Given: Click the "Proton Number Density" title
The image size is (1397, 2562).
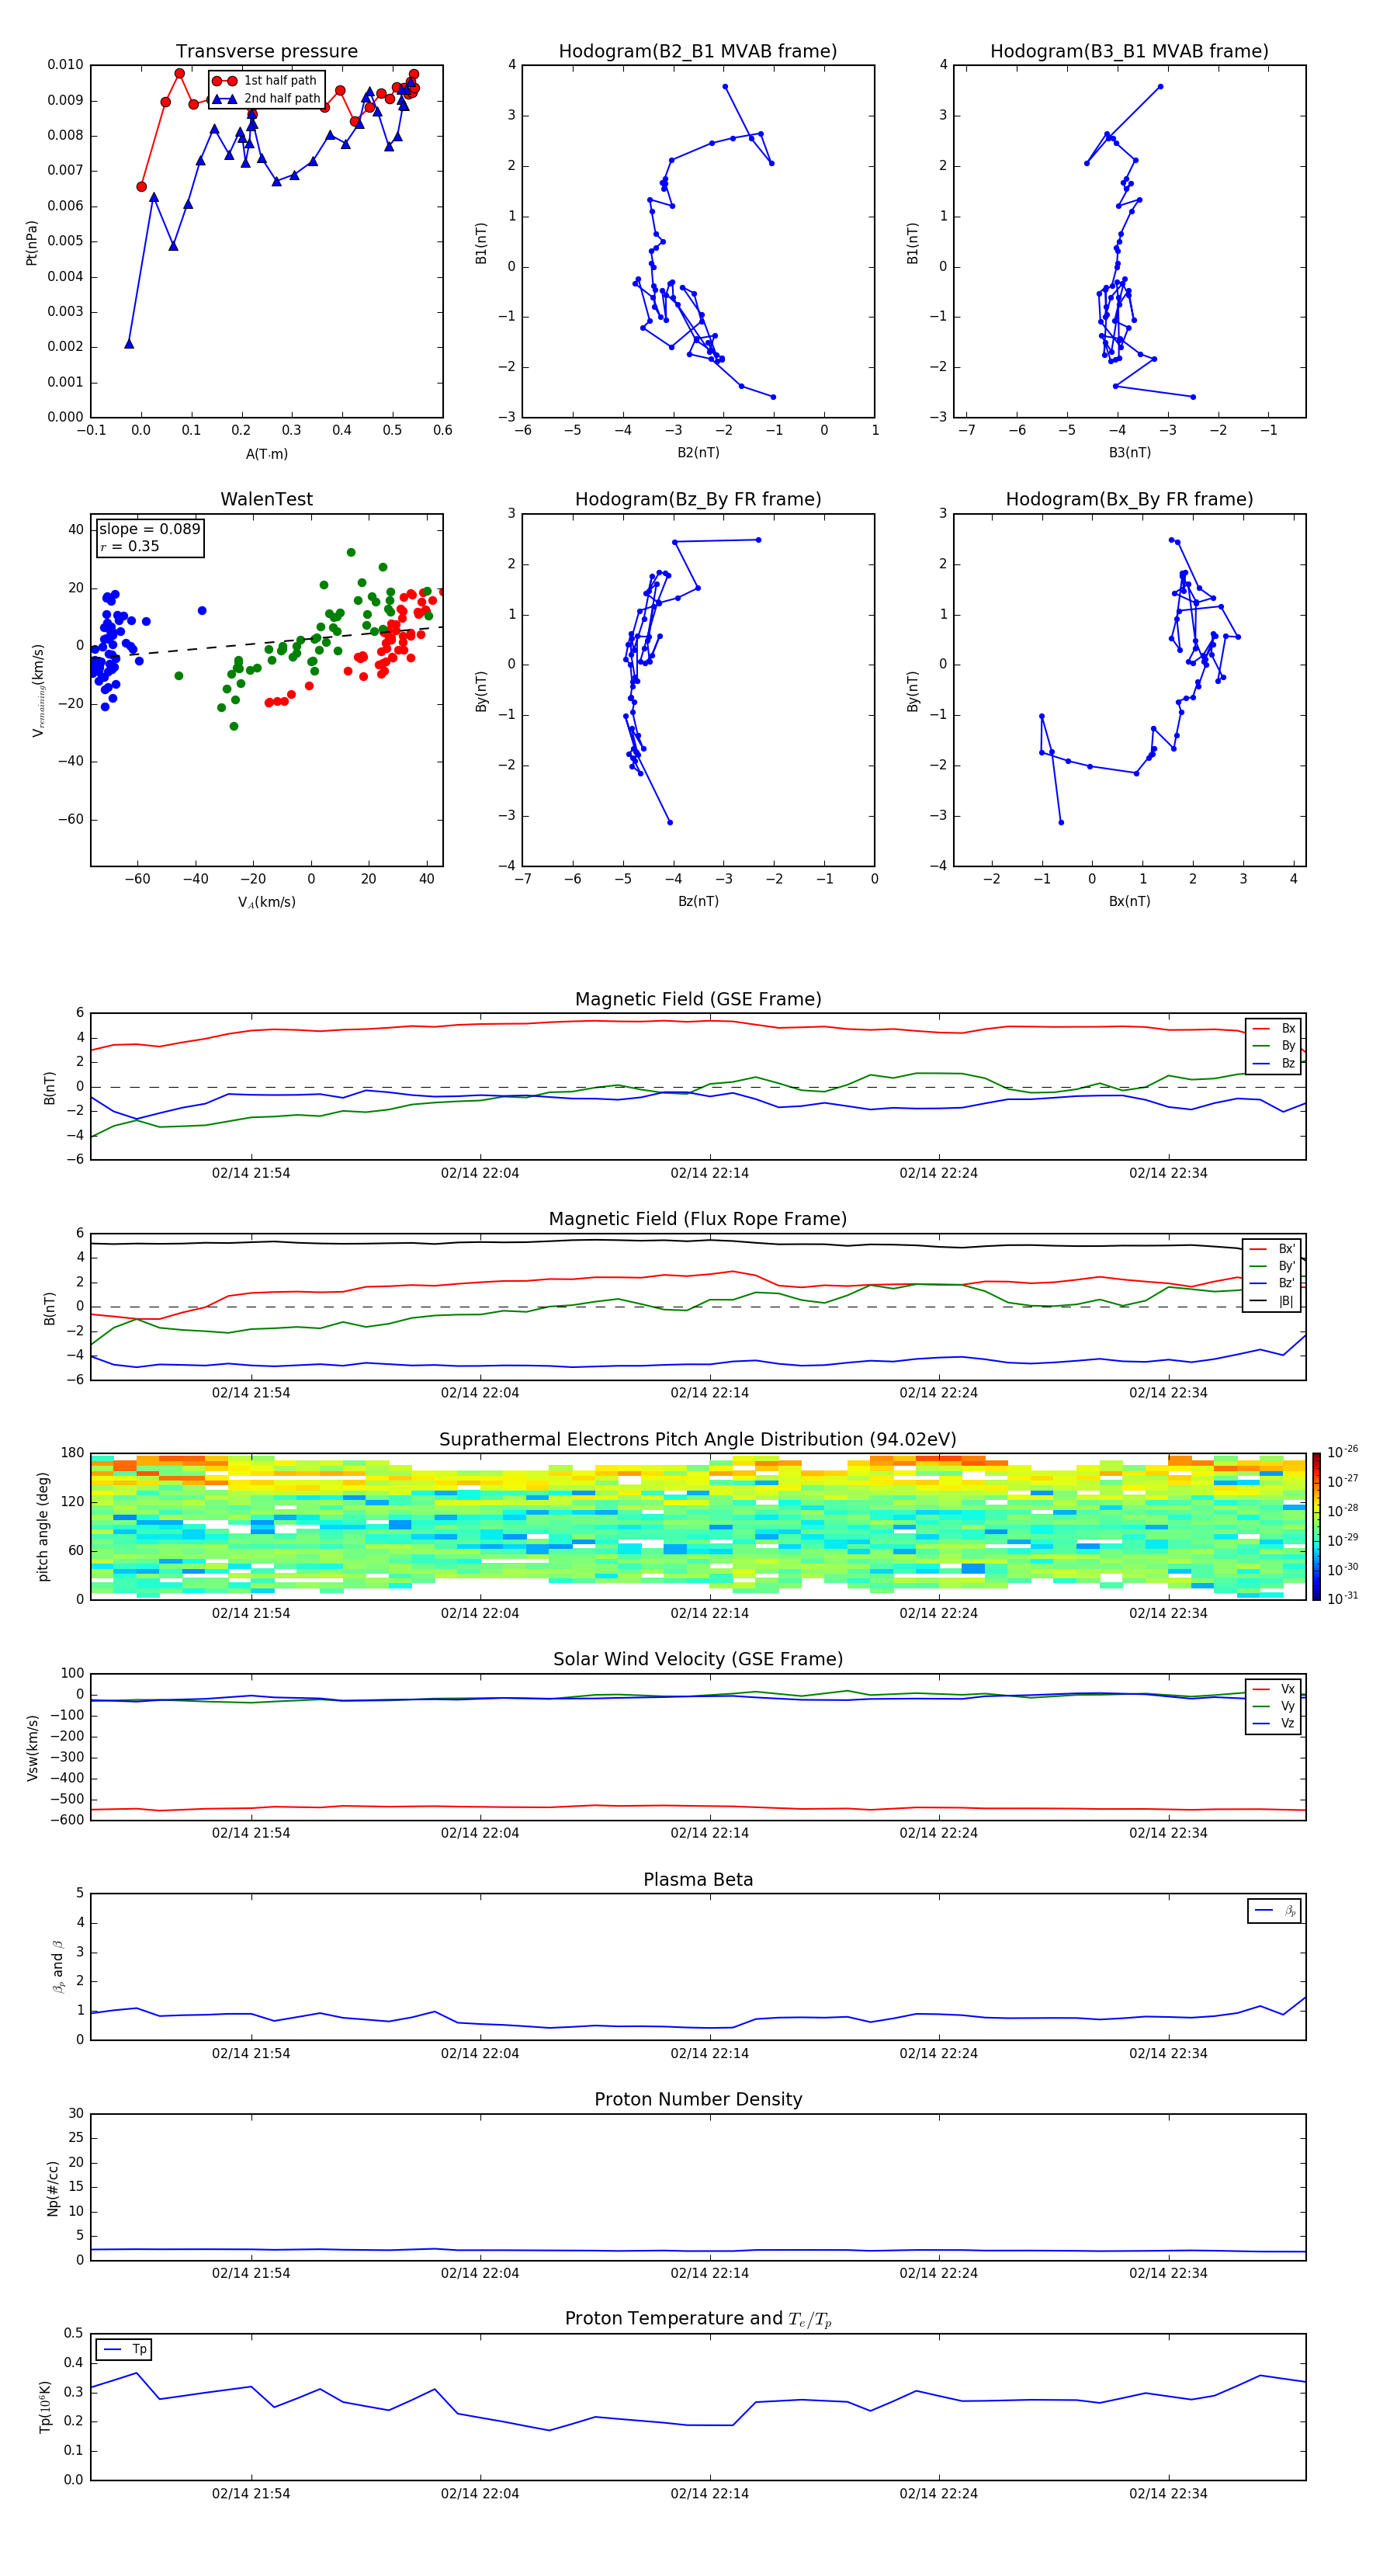Looking at the screenshot, I should [698, 2099].
